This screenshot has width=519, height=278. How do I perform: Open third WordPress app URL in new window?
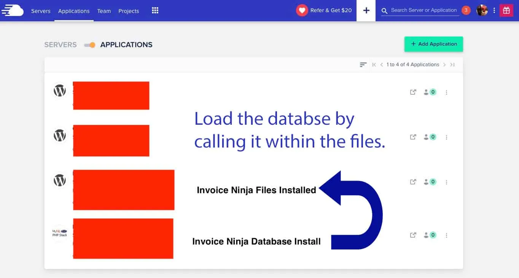pos(413,182)
